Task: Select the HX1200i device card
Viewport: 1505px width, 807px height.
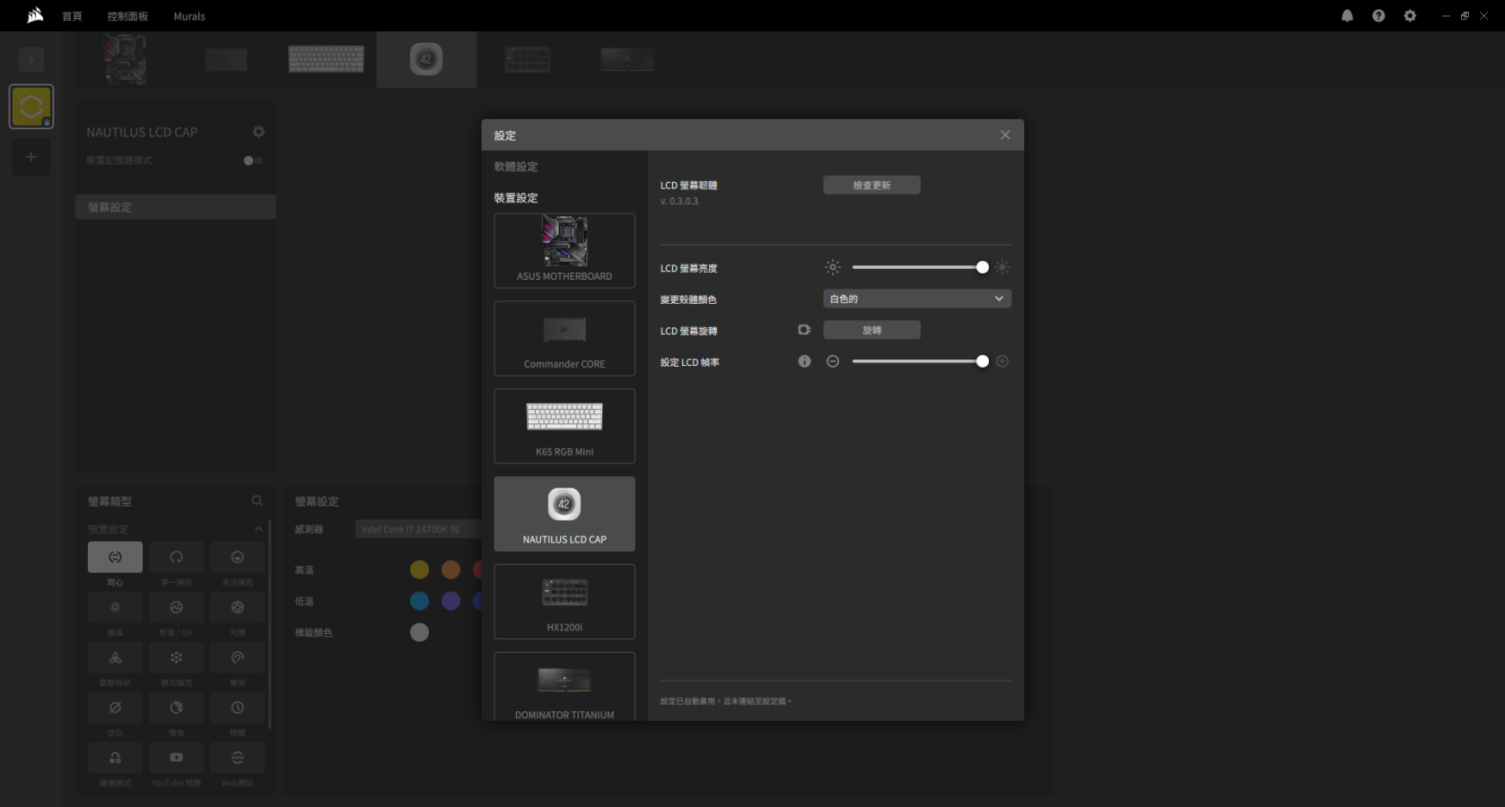Action: click(x=564, y=602)
